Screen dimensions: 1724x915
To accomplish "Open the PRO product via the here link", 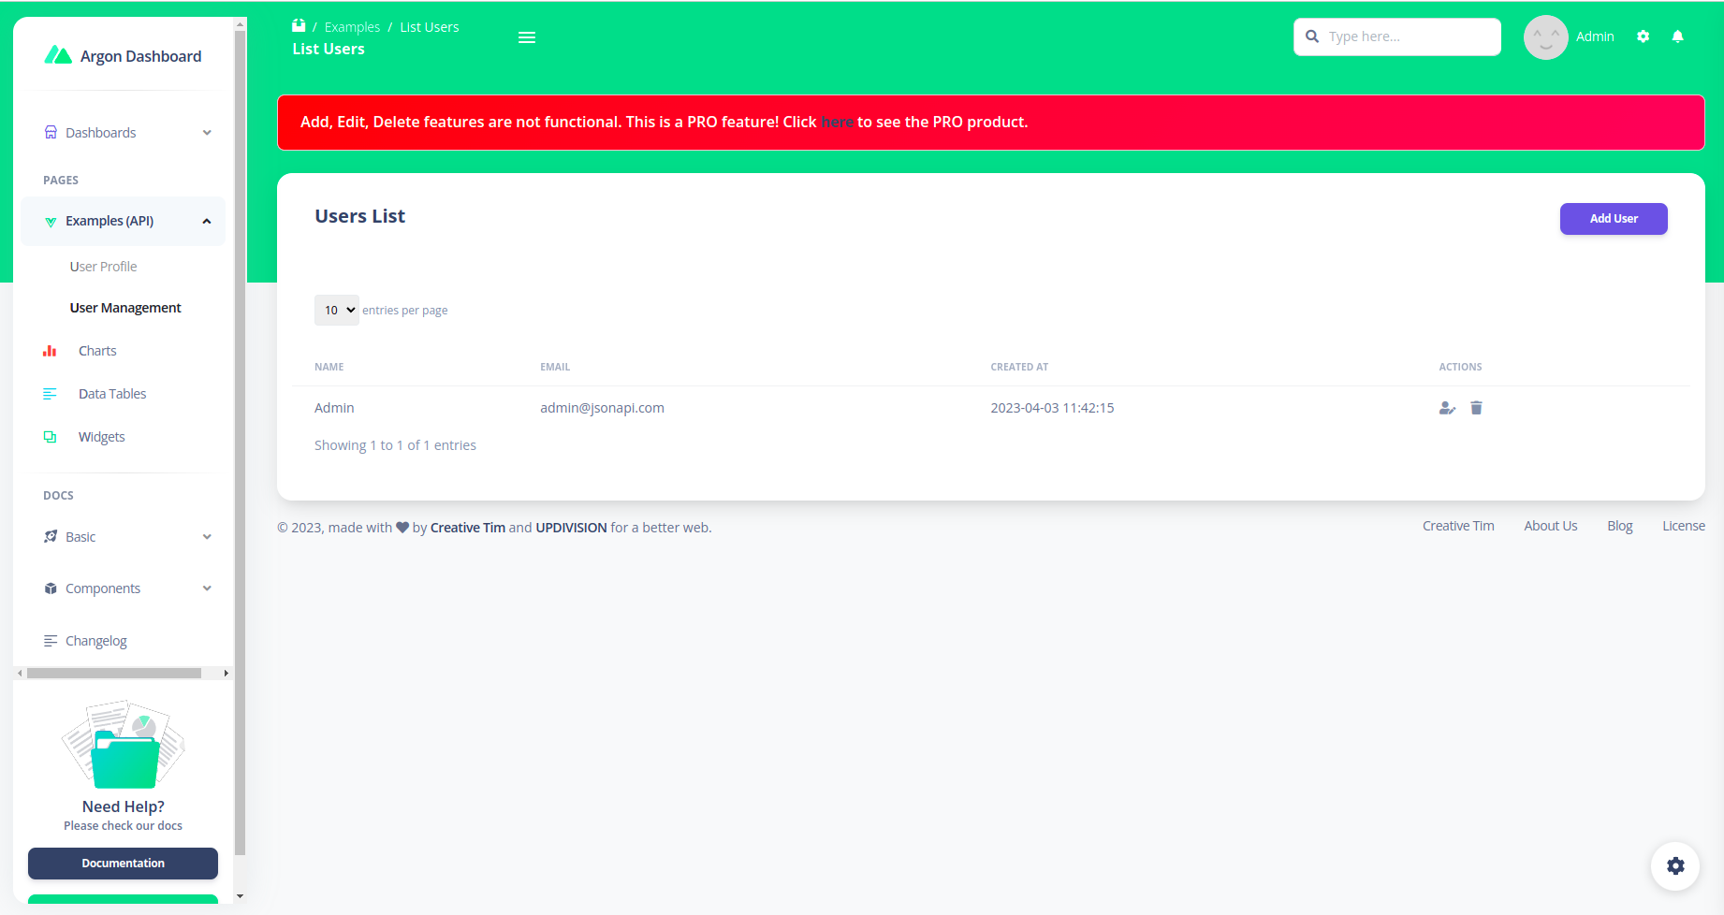I will pyautogui.click(x=837, y=122).
